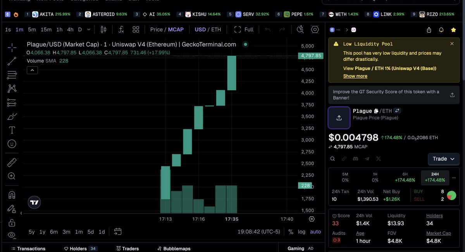Search the token with magnifier icon

coord(332,159)
